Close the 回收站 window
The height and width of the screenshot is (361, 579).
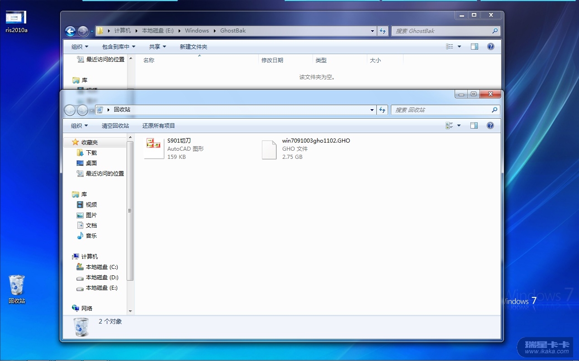coord(491,94)
